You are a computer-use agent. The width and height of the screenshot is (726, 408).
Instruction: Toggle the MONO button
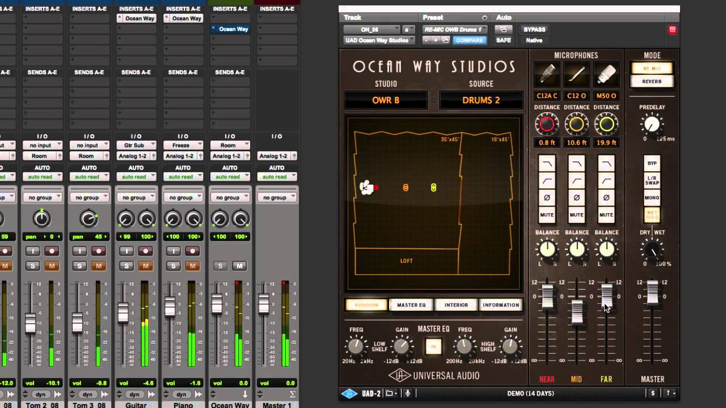click(x=652, y=198)
